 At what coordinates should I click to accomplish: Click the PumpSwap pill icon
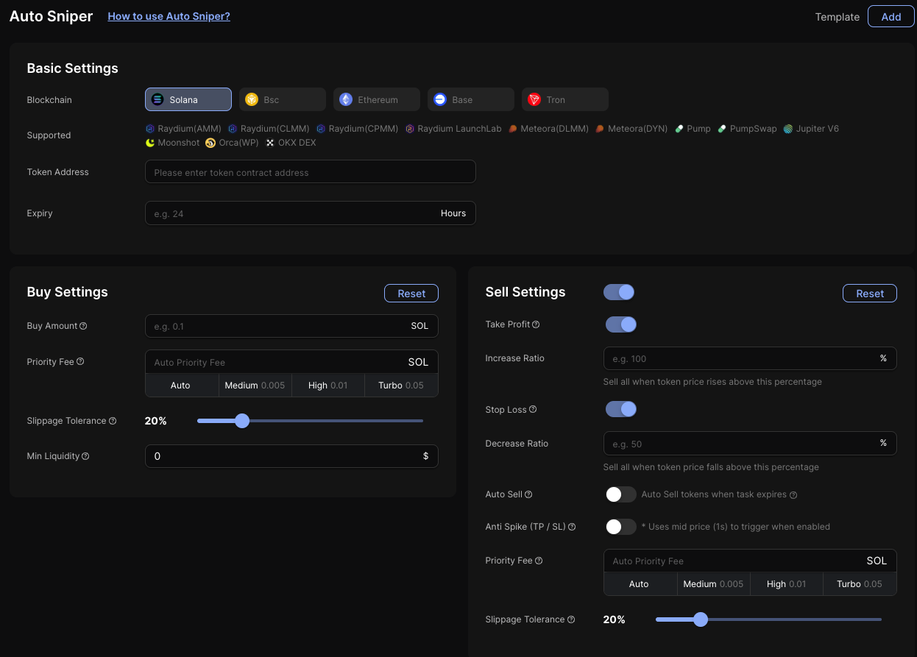pyautogui.click(x=722, y=129)
